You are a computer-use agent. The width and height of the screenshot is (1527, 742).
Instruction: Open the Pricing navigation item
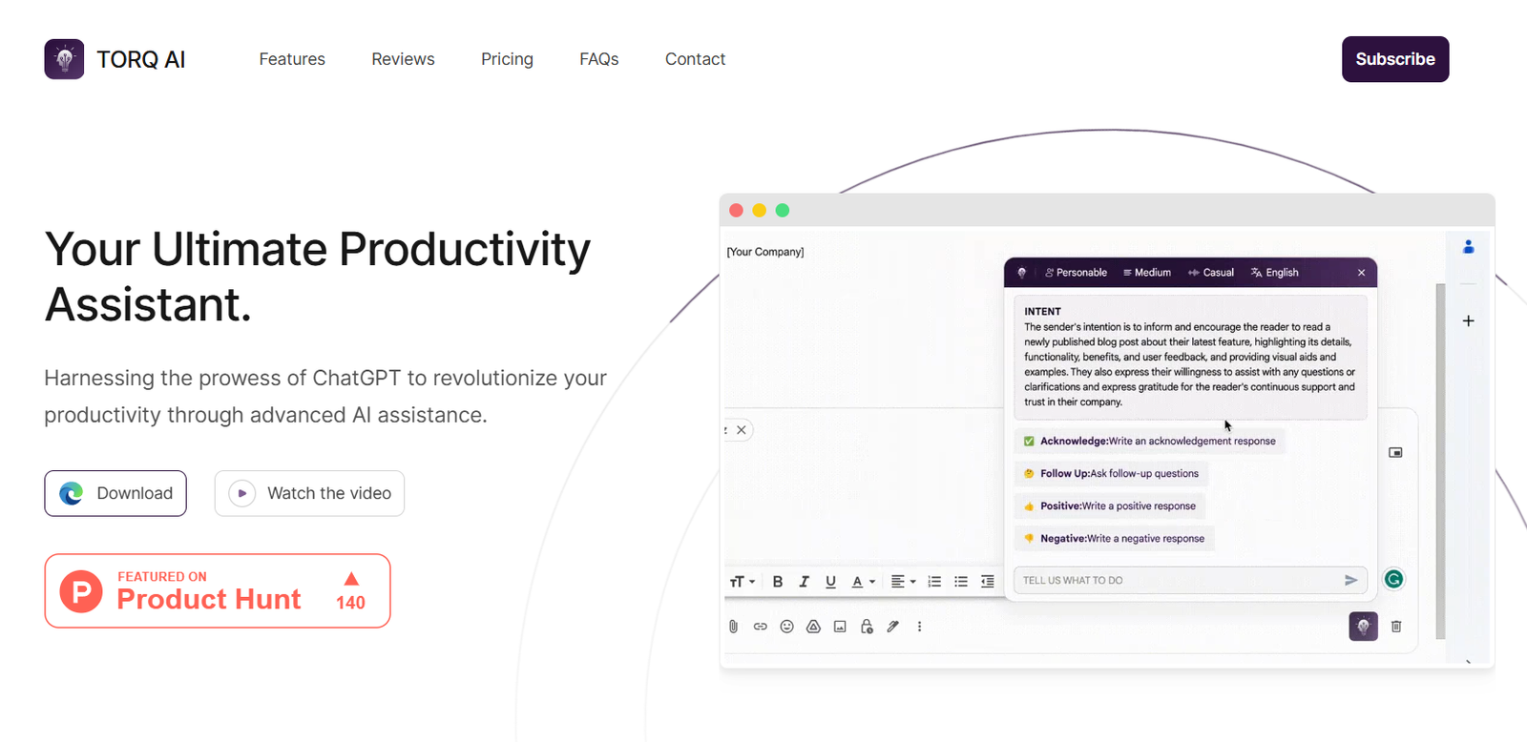click(507, 59)
